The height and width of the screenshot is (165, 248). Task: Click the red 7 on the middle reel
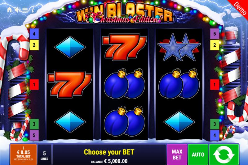tap(125, 47)
